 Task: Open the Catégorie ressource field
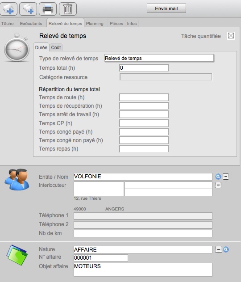166,77
